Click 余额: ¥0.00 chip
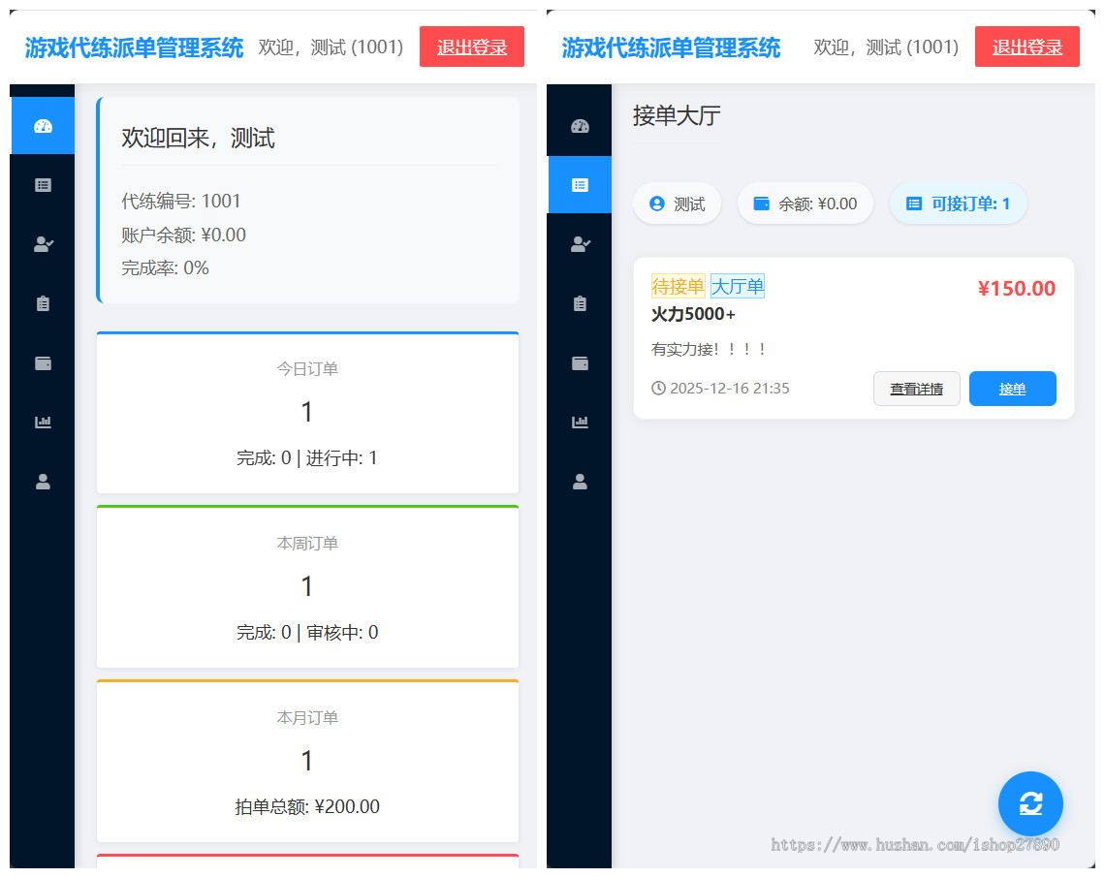Viewport: 1105px width, 878px height. (805, 204)
